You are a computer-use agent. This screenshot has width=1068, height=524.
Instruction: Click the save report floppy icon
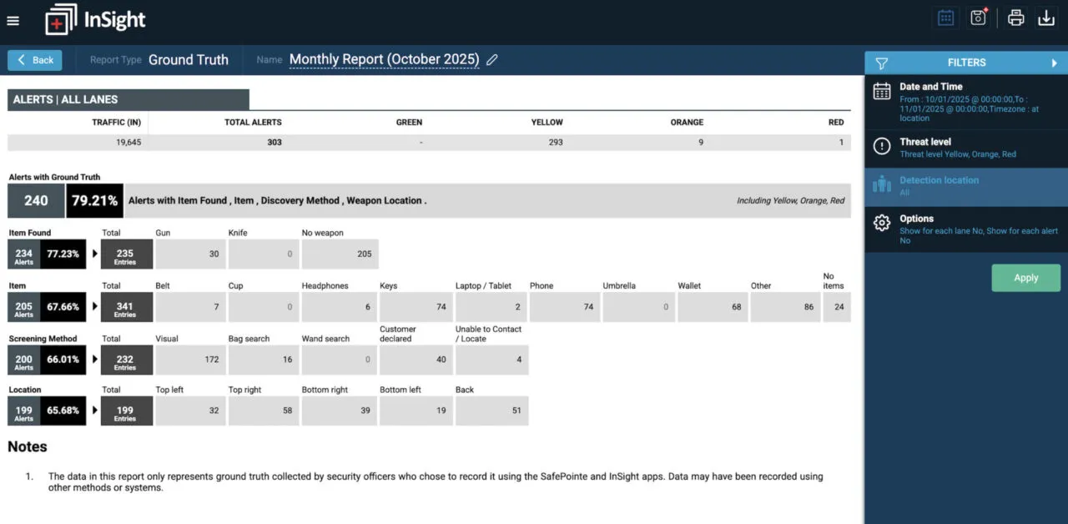978,18
